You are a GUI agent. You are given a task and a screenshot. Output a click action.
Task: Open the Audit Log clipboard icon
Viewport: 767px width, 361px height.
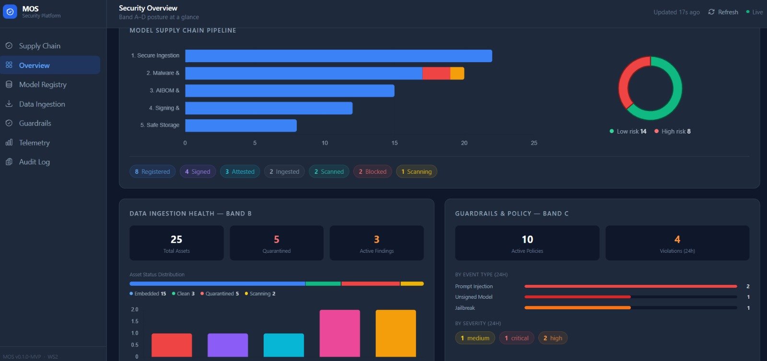[9, 162]
